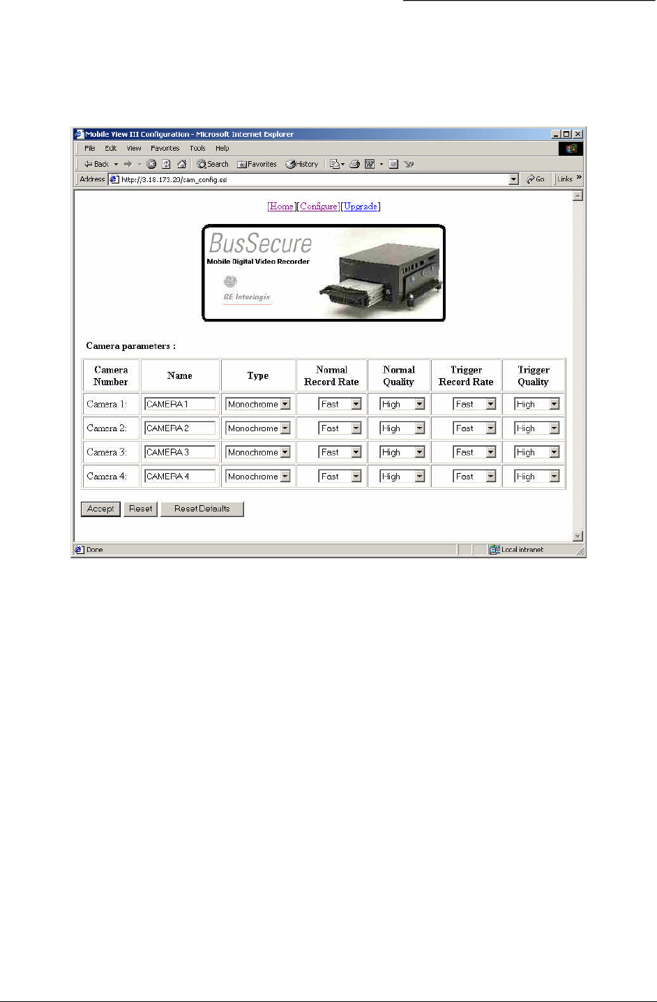Open Camera 4 Type dropdown
657x1002 pixels.
click(258, 477)
